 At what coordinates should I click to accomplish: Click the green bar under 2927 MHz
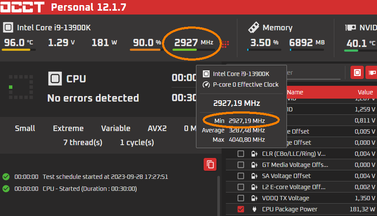pyautogui.click(x=184, y=50)
